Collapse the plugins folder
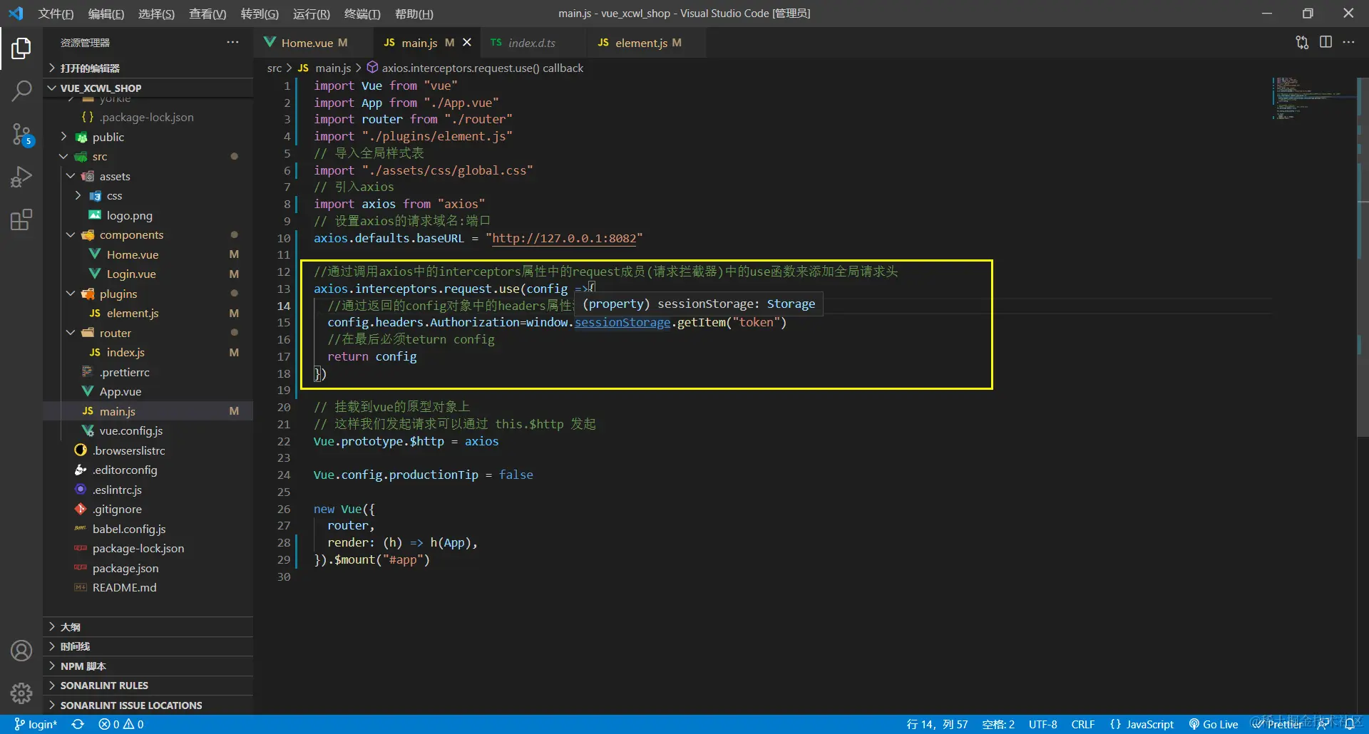The height and width of the screenshot is (734, 1369). tap(118, 294)
